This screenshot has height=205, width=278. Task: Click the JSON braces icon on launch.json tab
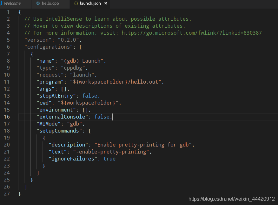coord(76,3)
